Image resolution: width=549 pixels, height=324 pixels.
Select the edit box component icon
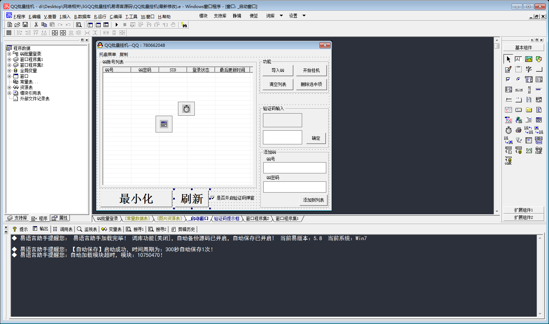[x=519, y=59]
